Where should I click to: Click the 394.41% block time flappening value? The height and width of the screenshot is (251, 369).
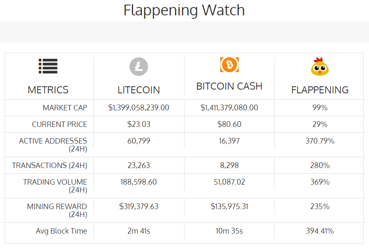[320, 231]
